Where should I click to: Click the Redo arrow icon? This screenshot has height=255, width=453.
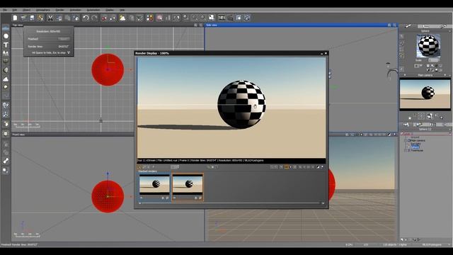click(x=94, y=18)
